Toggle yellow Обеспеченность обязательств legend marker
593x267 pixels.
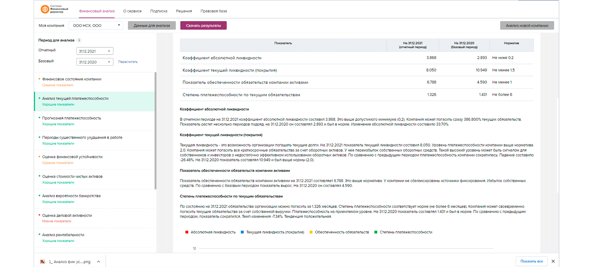(x=311, y=232)
